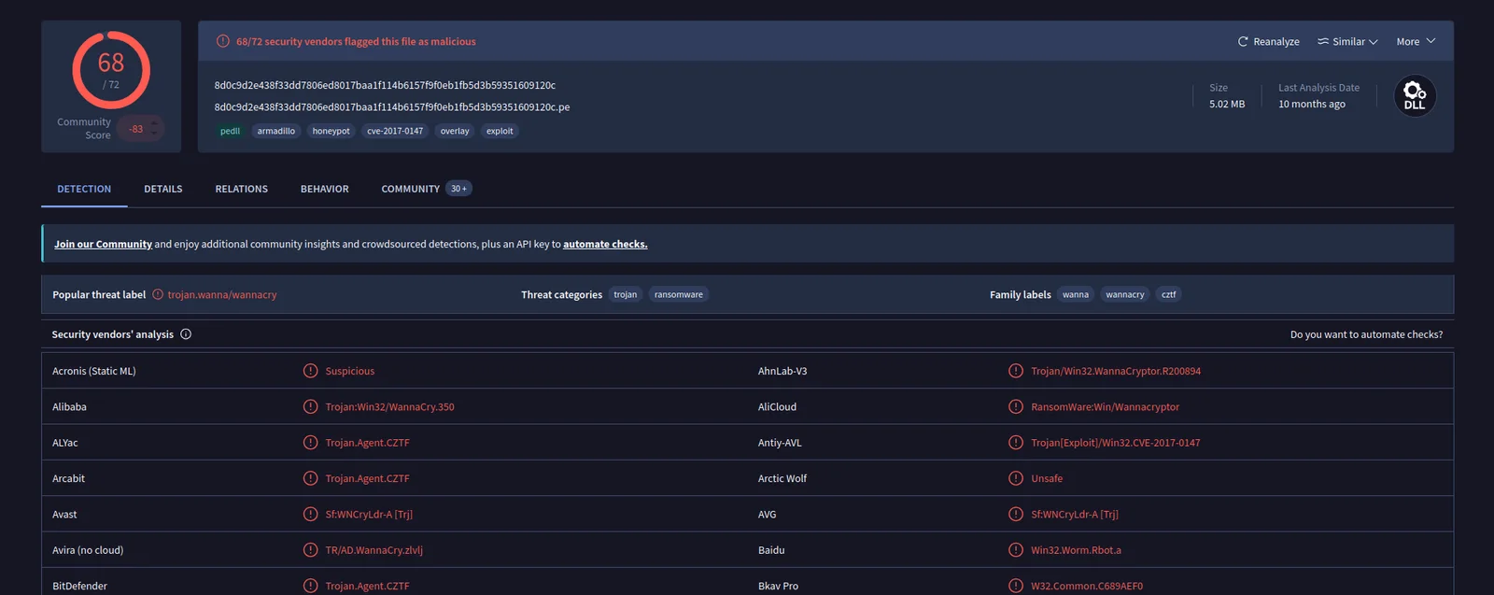This screenshot has width=1494, height=595.
Task: Click Trojan/Win32.WannaCryptor.R200894 detection text
Action: [x=1116, y=371]
